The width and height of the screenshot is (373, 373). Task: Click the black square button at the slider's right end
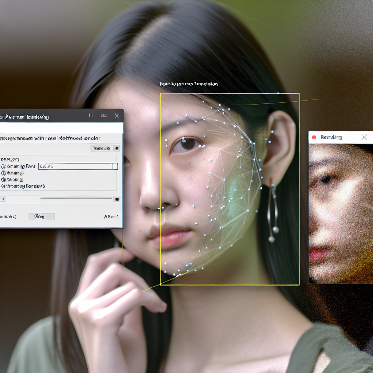[117, 199]
